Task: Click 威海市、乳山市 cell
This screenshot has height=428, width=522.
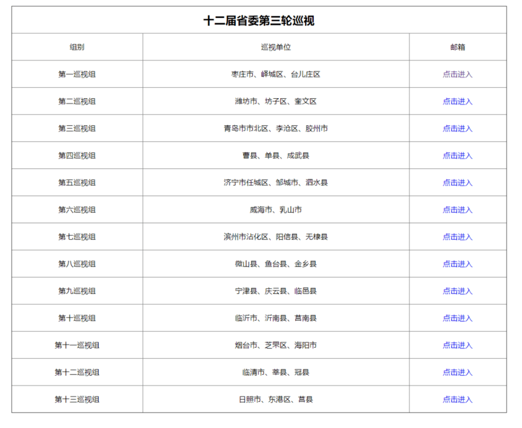Action: (276, 210)
